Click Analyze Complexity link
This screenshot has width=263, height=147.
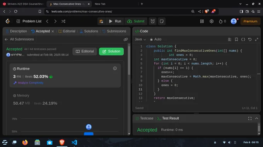pyautogui.click(x=29, y=83)
